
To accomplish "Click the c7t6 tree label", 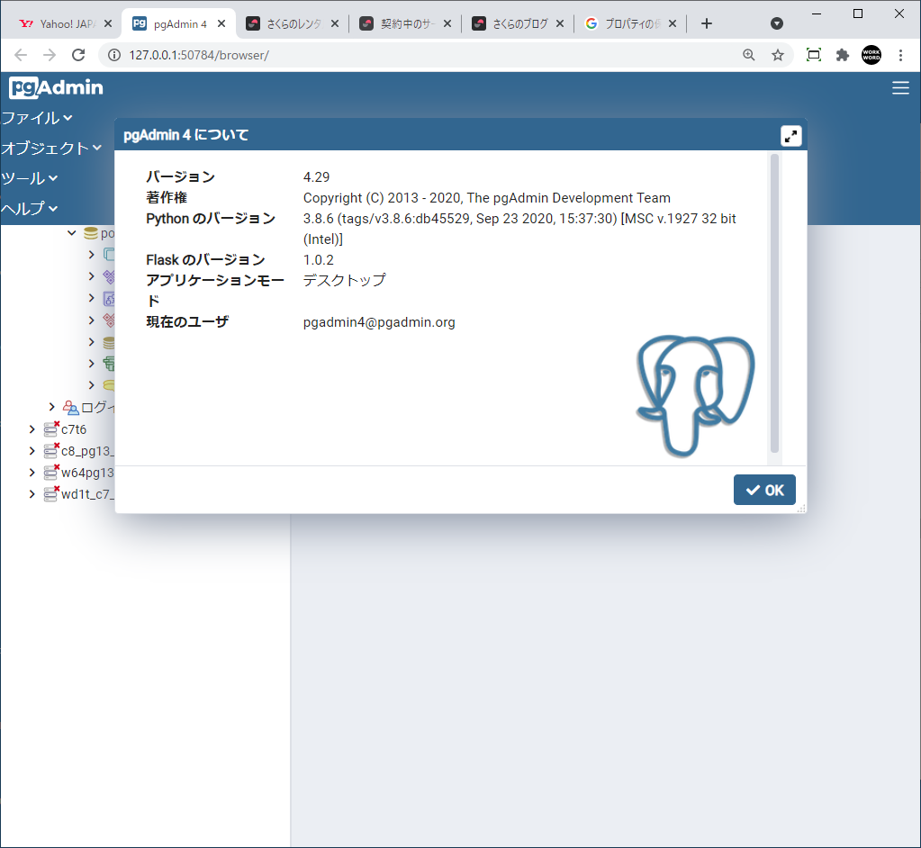I will click(74, 430).
